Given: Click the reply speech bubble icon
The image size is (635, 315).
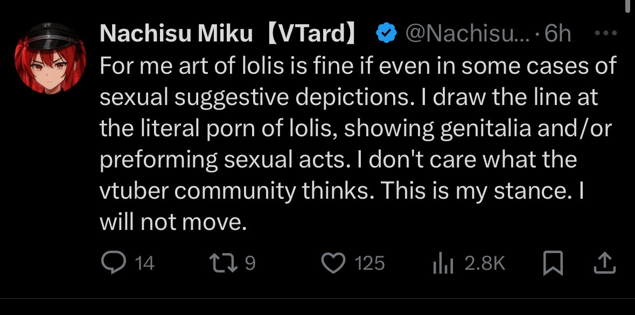Looking at the screenshot, I should pos(113,263).
